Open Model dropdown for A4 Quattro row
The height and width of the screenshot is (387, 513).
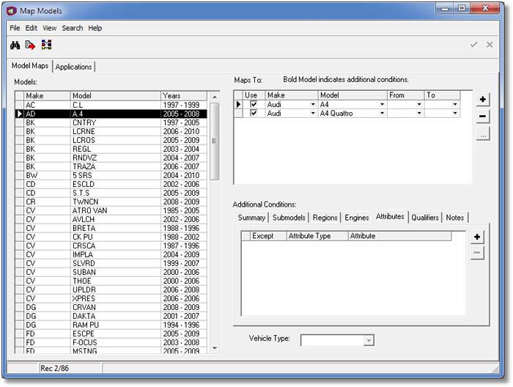[382, 114]
